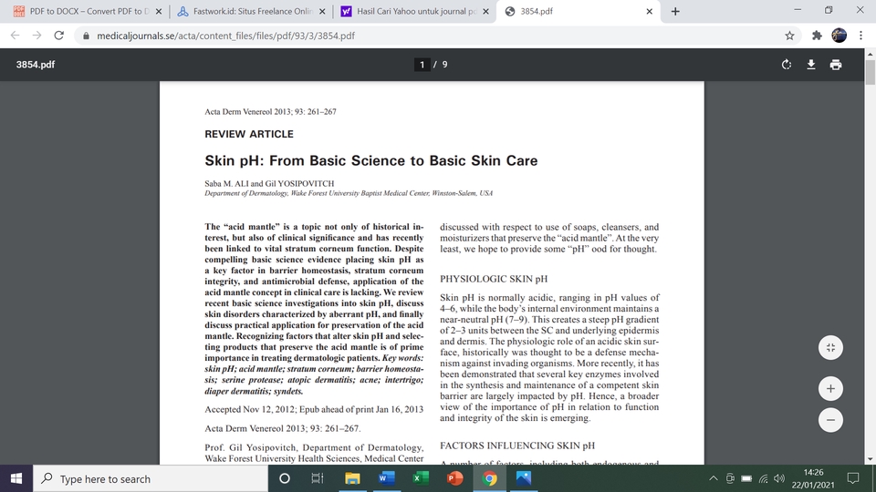Rotate the PDF clockwise
876x492 pixels.
point(786,65)
